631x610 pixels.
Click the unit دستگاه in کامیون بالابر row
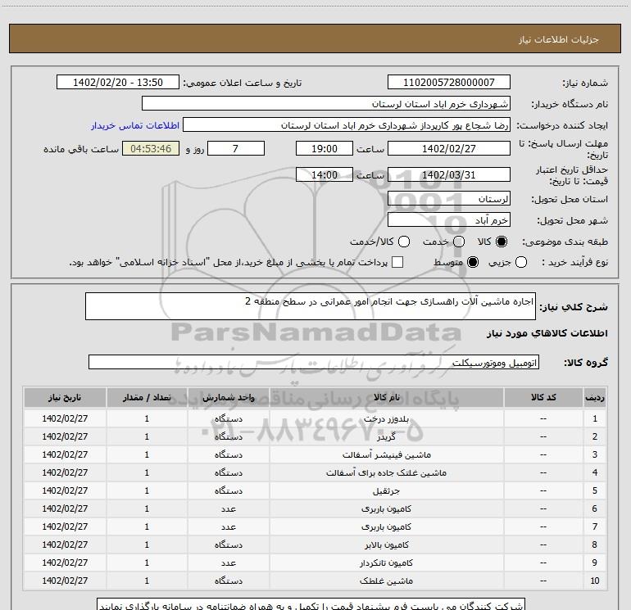(228, 544)
